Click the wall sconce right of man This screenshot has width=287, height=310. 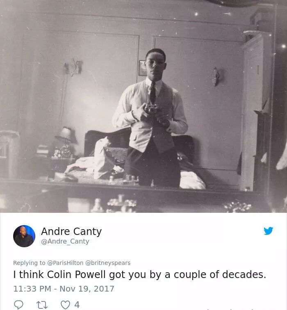(215, 77)
